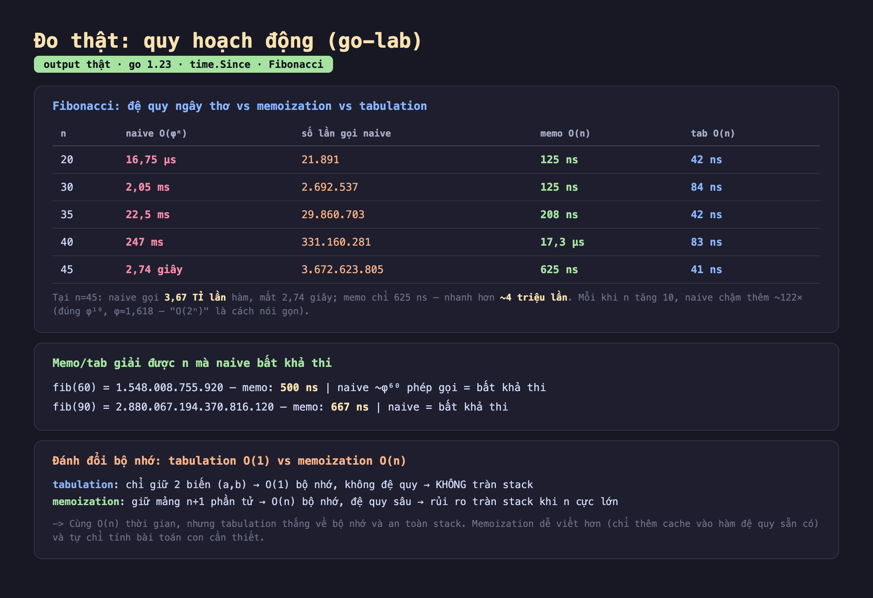Click the memo value '625 ns'
Screen dimensions: 873x598
click(559, 270)
